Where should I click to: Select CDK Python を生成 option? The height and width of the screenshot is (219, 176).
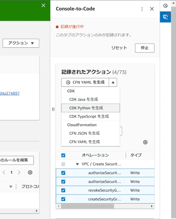coord(91,108)
